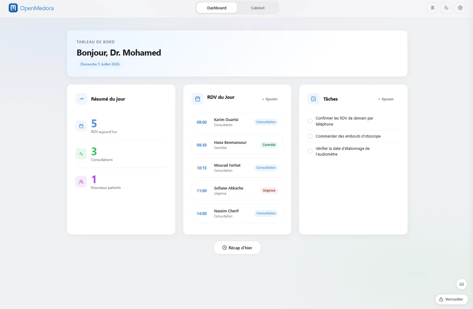Switch to the Dashboard tab

pos(217,8)
